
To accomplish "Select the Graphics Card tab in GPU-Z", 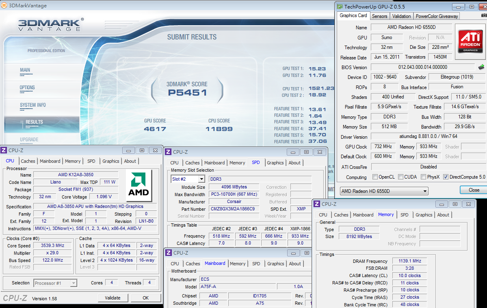I will (353, 15).
